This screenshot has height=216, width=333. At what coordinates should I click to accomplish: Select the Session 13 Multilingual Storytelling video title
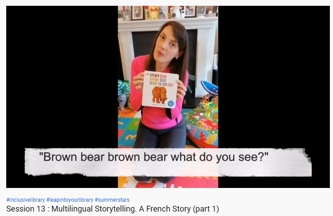113,209
